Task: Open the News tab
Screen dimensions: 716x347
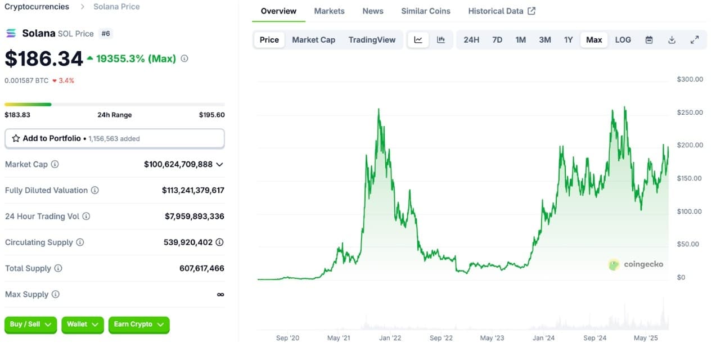Action: (373, 11)
